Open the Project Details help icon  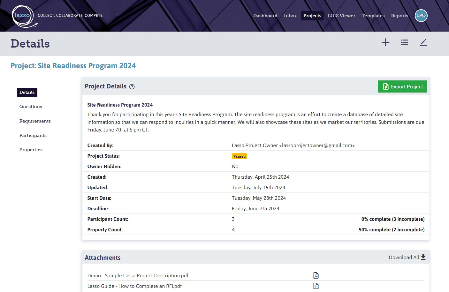pos(132,86)
